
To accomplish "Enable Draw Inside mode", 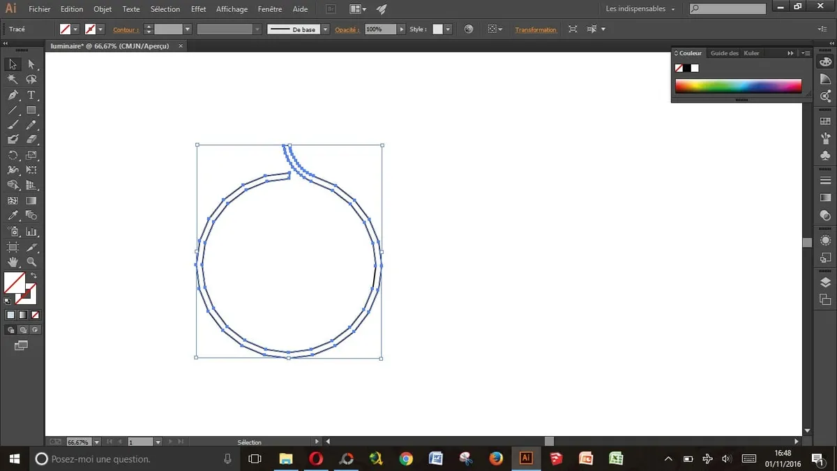I will coord(34,329).
